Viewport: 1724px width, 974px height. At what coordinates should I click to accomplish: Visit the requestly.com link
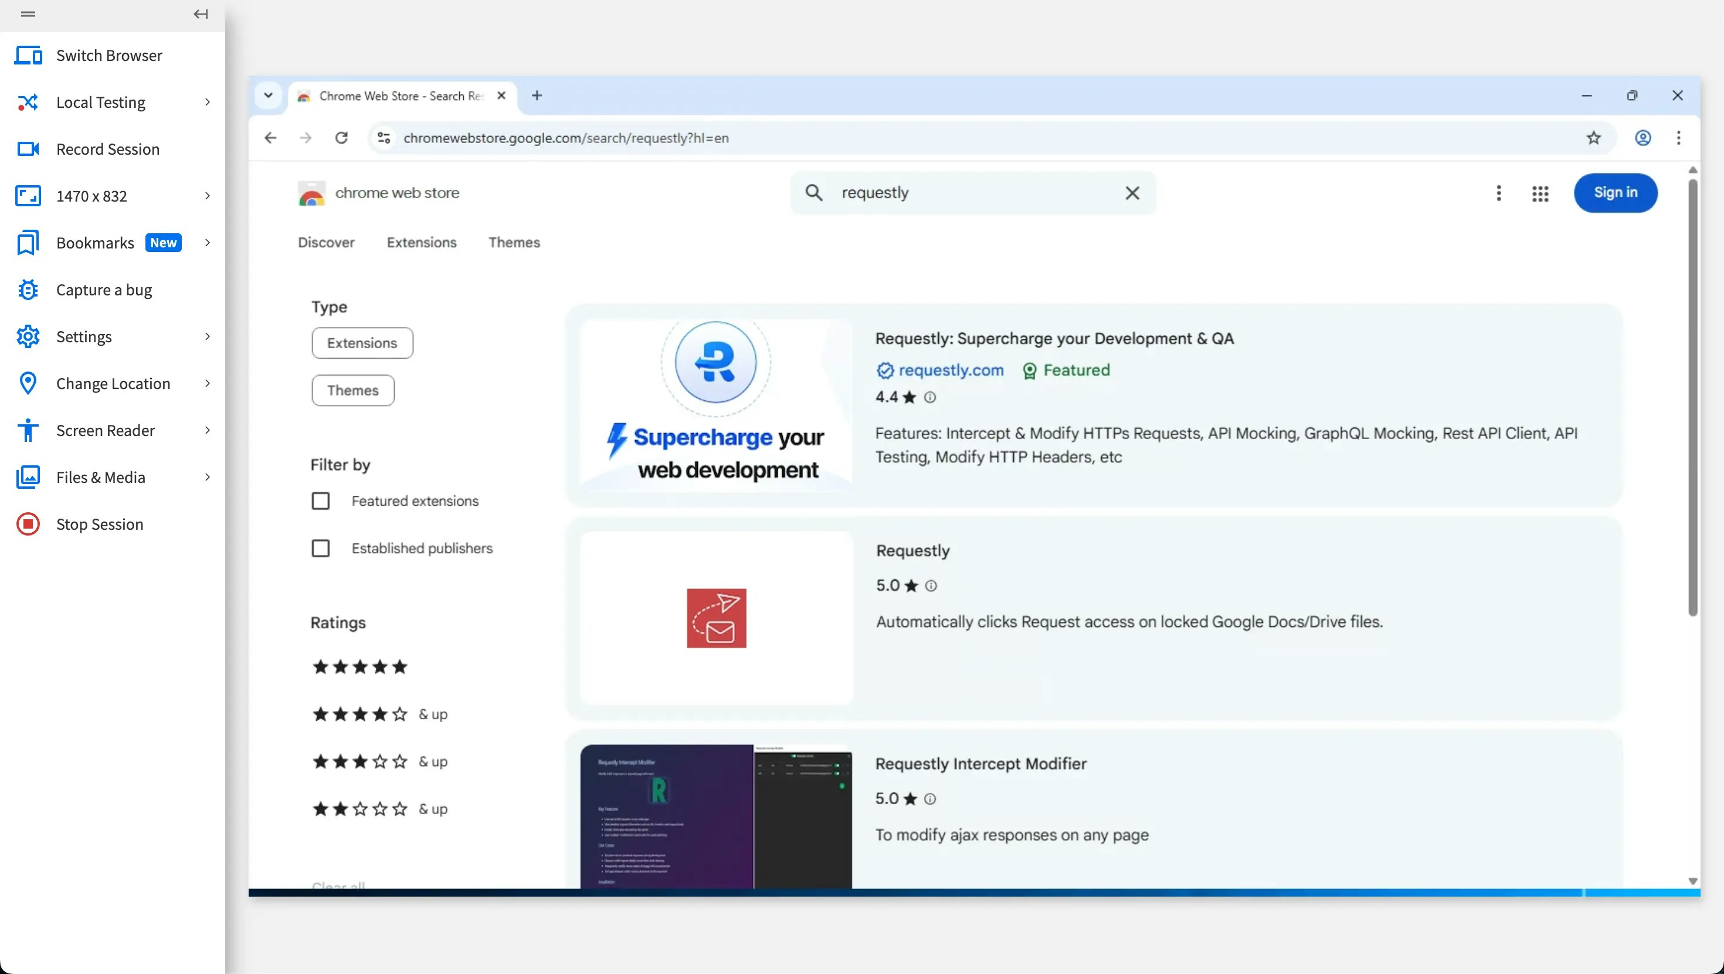951,370
